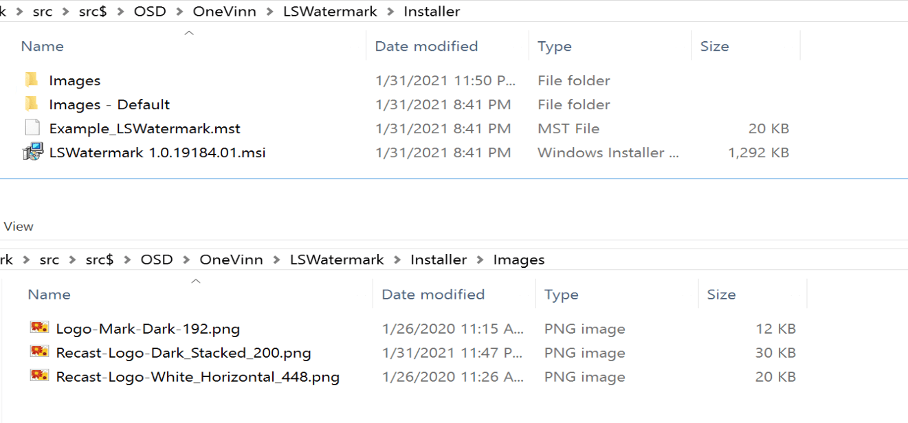Sort files by the Name column header
908x423 pixels.
coord(42,45)
